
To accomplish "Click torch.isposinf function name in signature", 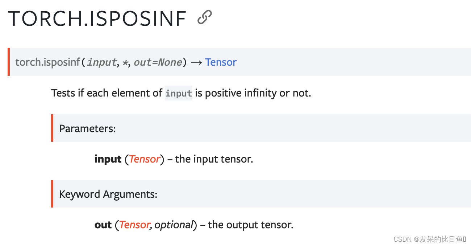I will 47,62.
